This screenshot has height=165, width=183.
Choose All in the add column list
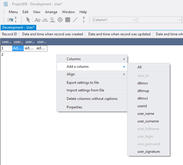[x=139, y=67]
